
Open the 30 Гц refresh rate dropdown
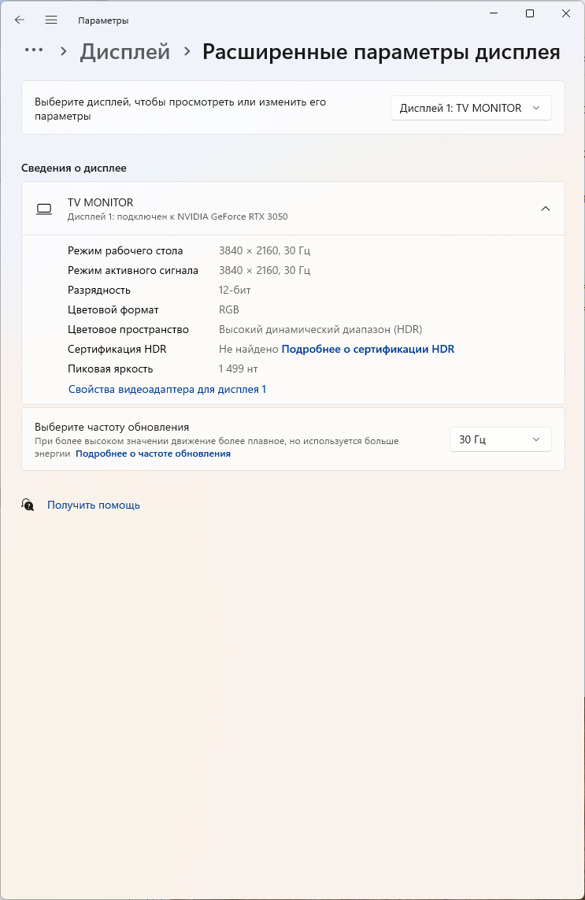(x=500, y=439)
